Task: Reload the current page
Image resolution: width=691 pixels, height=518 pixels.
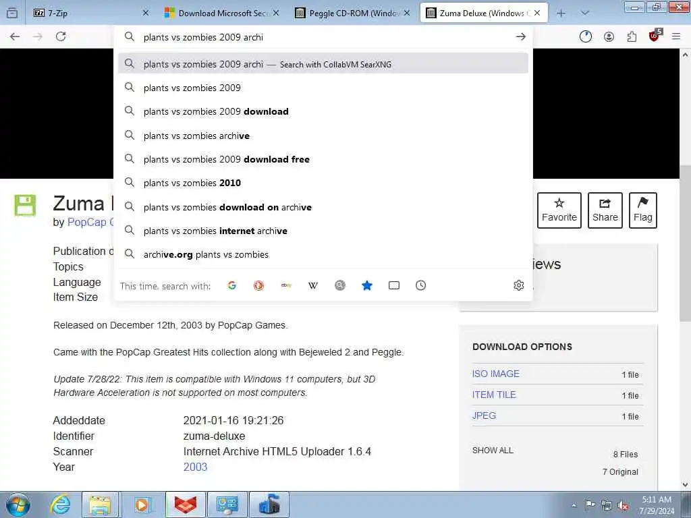Action: (61, 36)
